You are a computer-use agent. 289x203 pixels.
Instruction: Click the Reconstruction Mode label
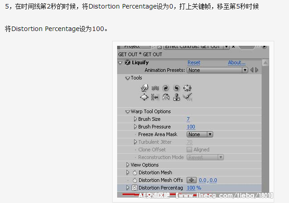pos(161,157)
